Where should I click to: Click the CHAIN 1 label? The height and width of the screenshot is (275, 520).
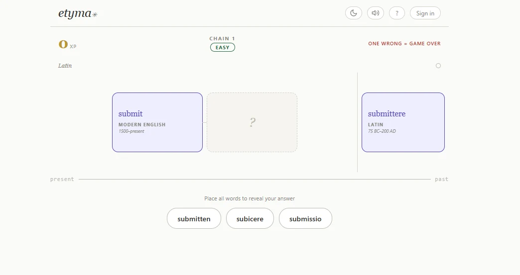(x=222, y=38)
